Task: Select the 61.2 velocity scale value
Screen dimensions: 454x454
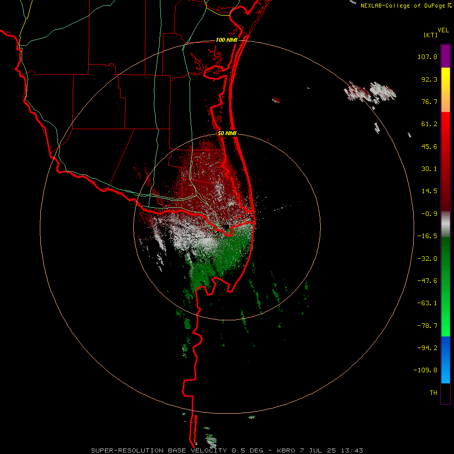Action: [429, 124]
